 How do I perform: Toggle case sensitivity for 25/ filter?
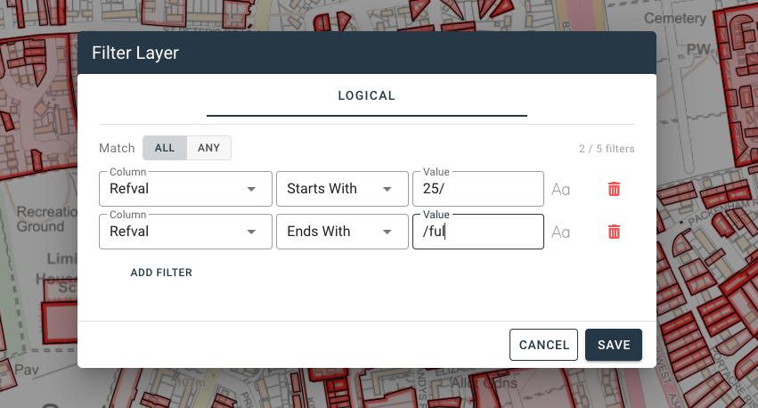561,189
